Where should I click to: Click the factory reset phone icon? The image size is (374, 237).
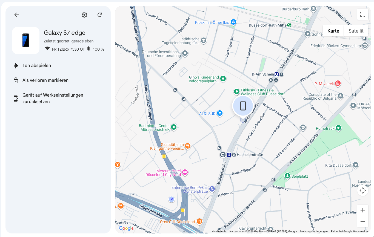point(16,99)
